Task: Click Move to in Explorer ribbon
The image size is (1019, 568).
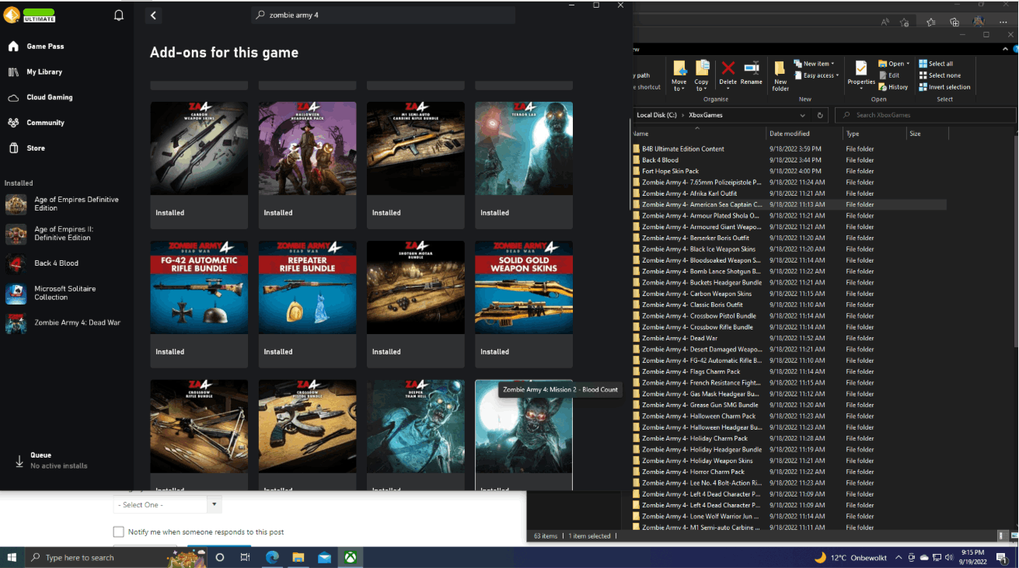Action: 679,75
